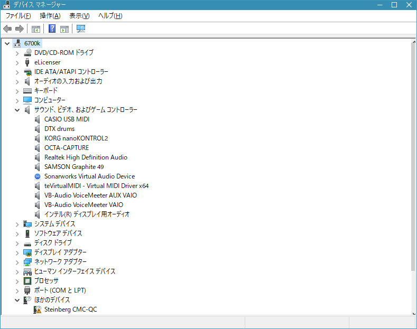417x329 pixels.
Task: Click the IDE ATA/ATAPI controller icon
Action: [27, 72]
